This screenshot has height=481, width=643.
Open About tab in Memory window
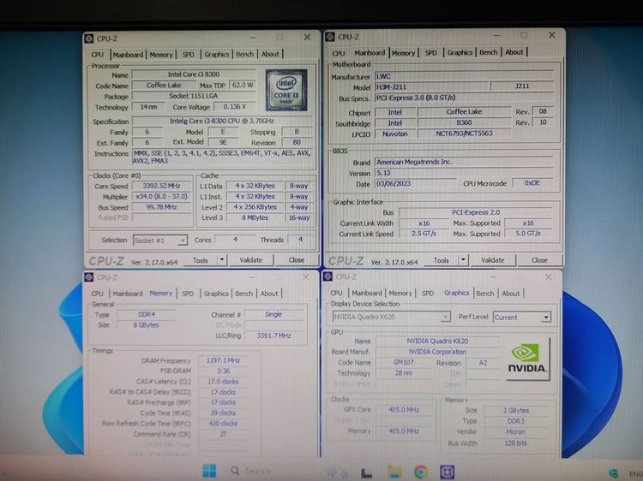tap(269, 294)
